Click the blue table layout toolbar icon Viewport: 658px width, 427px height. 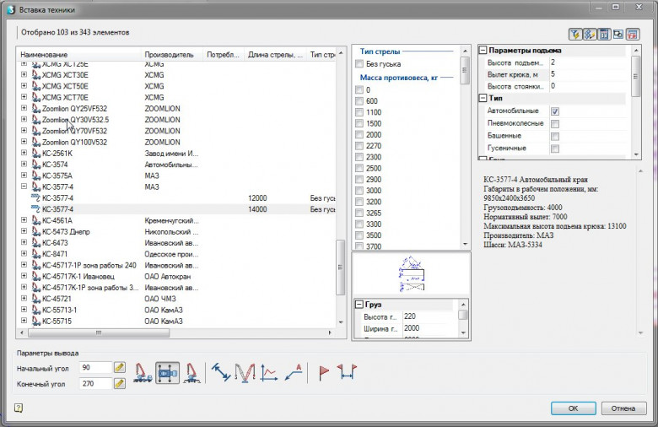click(604, 35)
